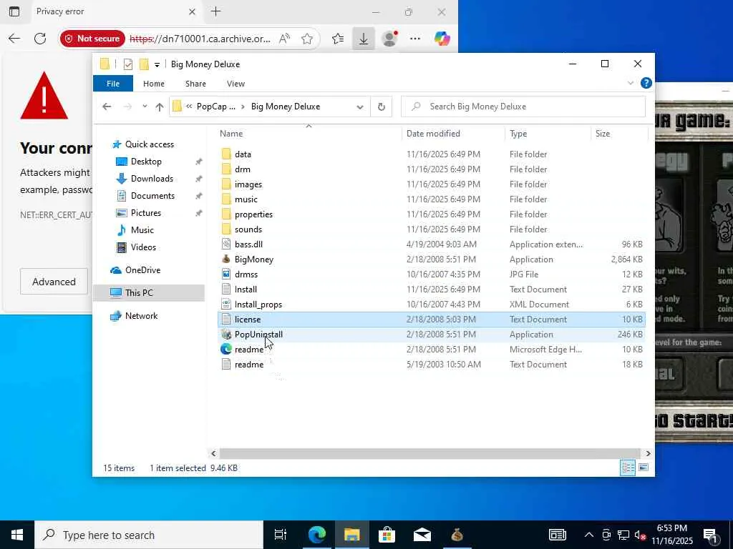Select the PopUninstall application icon
The width and height of the screenshot is (733, 549).
226,335
